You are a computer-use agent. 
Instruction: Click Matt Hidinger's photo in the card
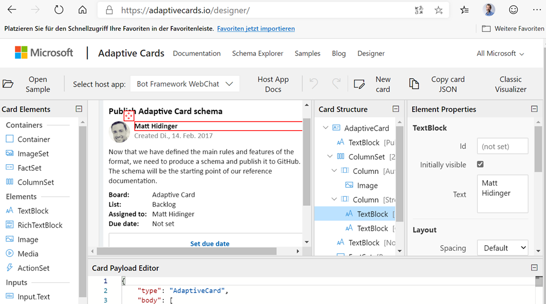(119, 132)
